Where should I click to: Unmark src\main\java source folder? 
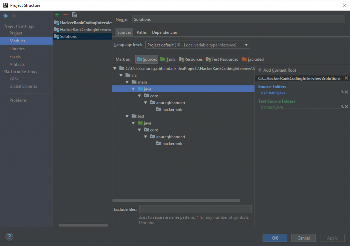(x=347, y=92)
